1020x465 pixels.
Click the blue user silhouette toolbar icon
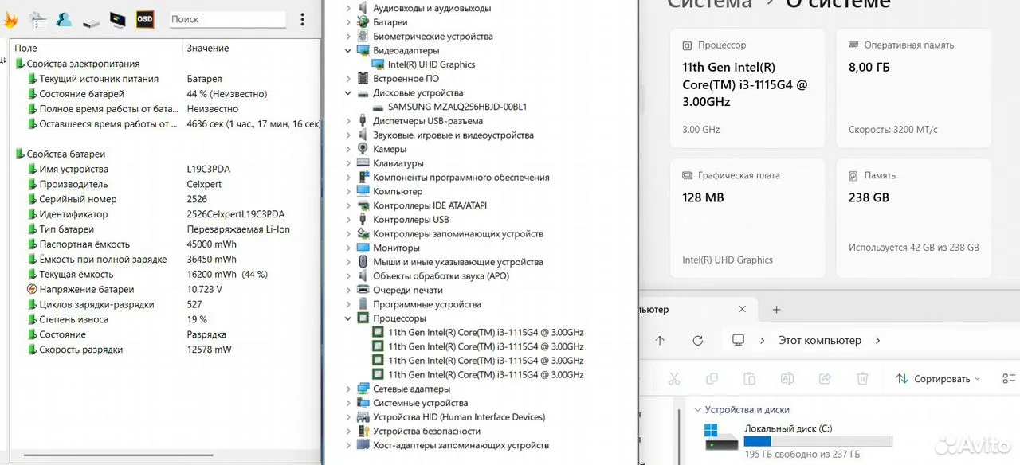coord(65,19)
